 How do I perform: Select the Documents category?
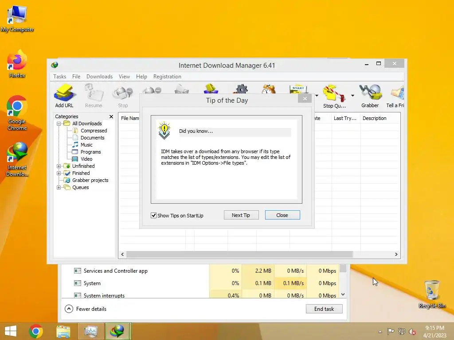pyautogui.click(x=92, y=138)
